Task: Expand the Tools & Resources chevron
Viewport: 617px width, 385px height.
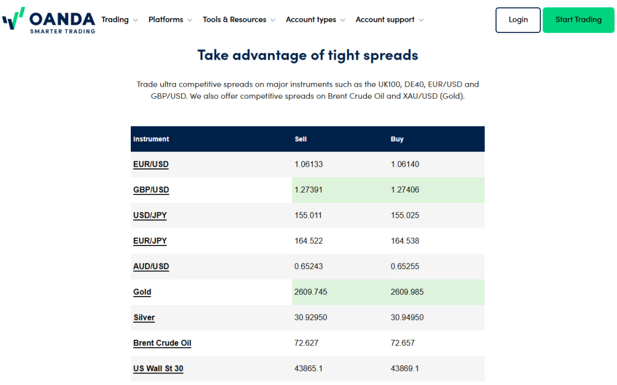Action: pos(273,20)
